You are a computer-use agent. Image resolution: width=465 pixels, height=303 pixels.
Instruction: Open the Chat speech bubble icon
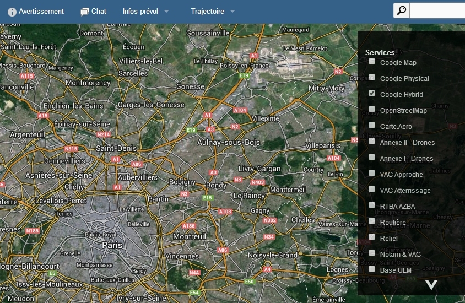tap(84, 12)
